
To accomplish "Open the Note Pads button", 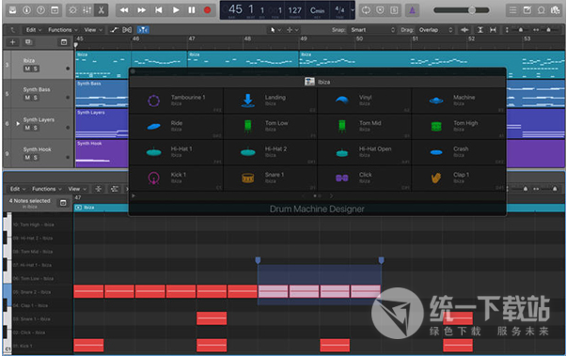I will (x=527, y=10).
